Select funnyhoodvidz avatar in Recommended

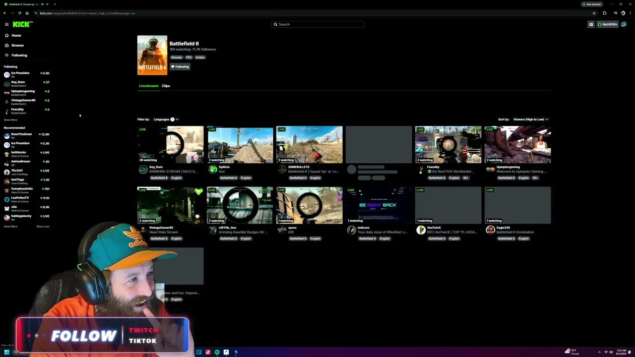pos(6,190)
